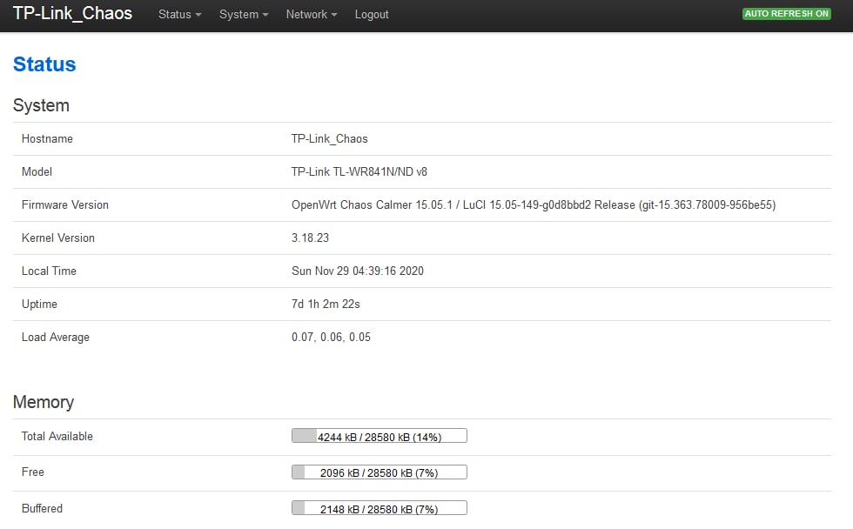Click the blue Status page heading
Viewport: 853px width, 529px height.
coord(44,64)
